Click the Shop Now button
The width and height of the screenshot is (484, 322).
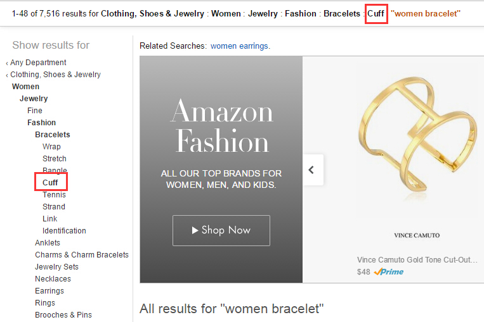coord(221,230)
